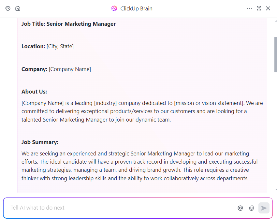Click the scroll down arrow

click(x=276, y=189)
